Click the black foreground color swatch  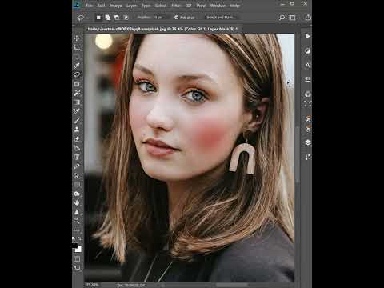(x=74, y=246)
